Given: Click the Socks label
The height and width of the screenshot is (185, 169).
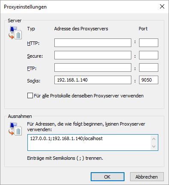Looking at the screenshot, I should pos(34,81).
